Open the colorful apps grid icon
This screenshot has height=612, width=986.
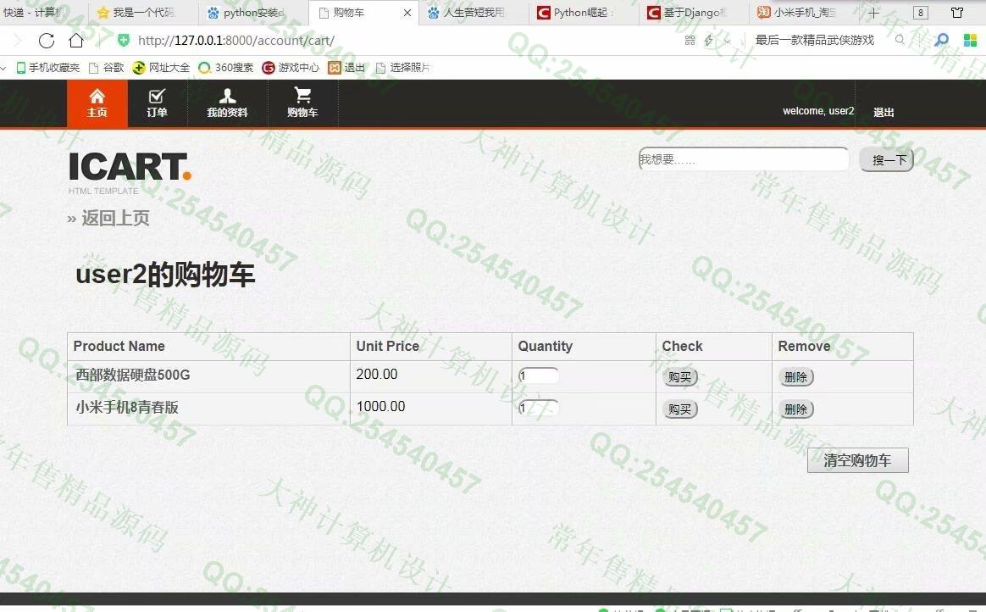[970, 40]
